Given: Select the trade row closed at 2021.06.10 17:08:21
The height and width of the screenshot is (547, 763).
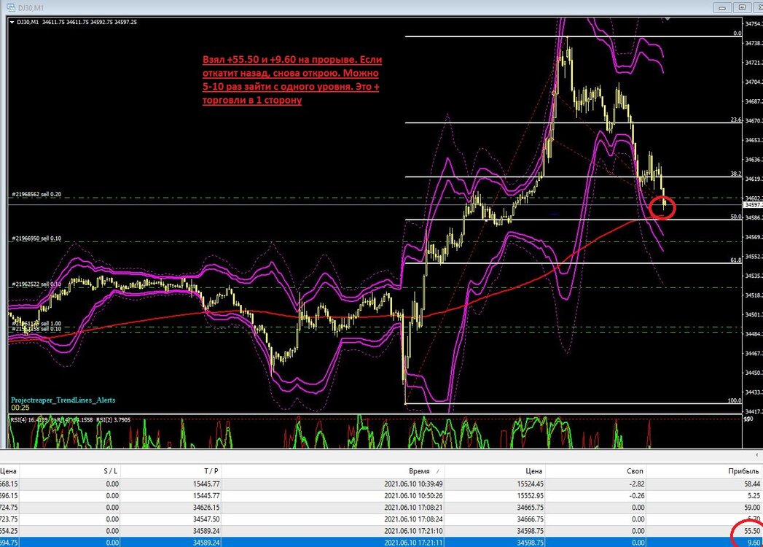Looking at the screenshot, I should 382,508.
